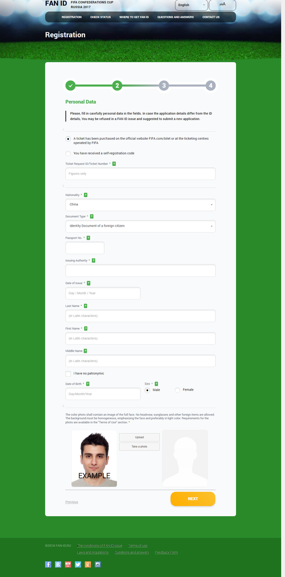Click the AAA font size button
The height and width of the screenshot is (577, 285).
coord(222,5)
